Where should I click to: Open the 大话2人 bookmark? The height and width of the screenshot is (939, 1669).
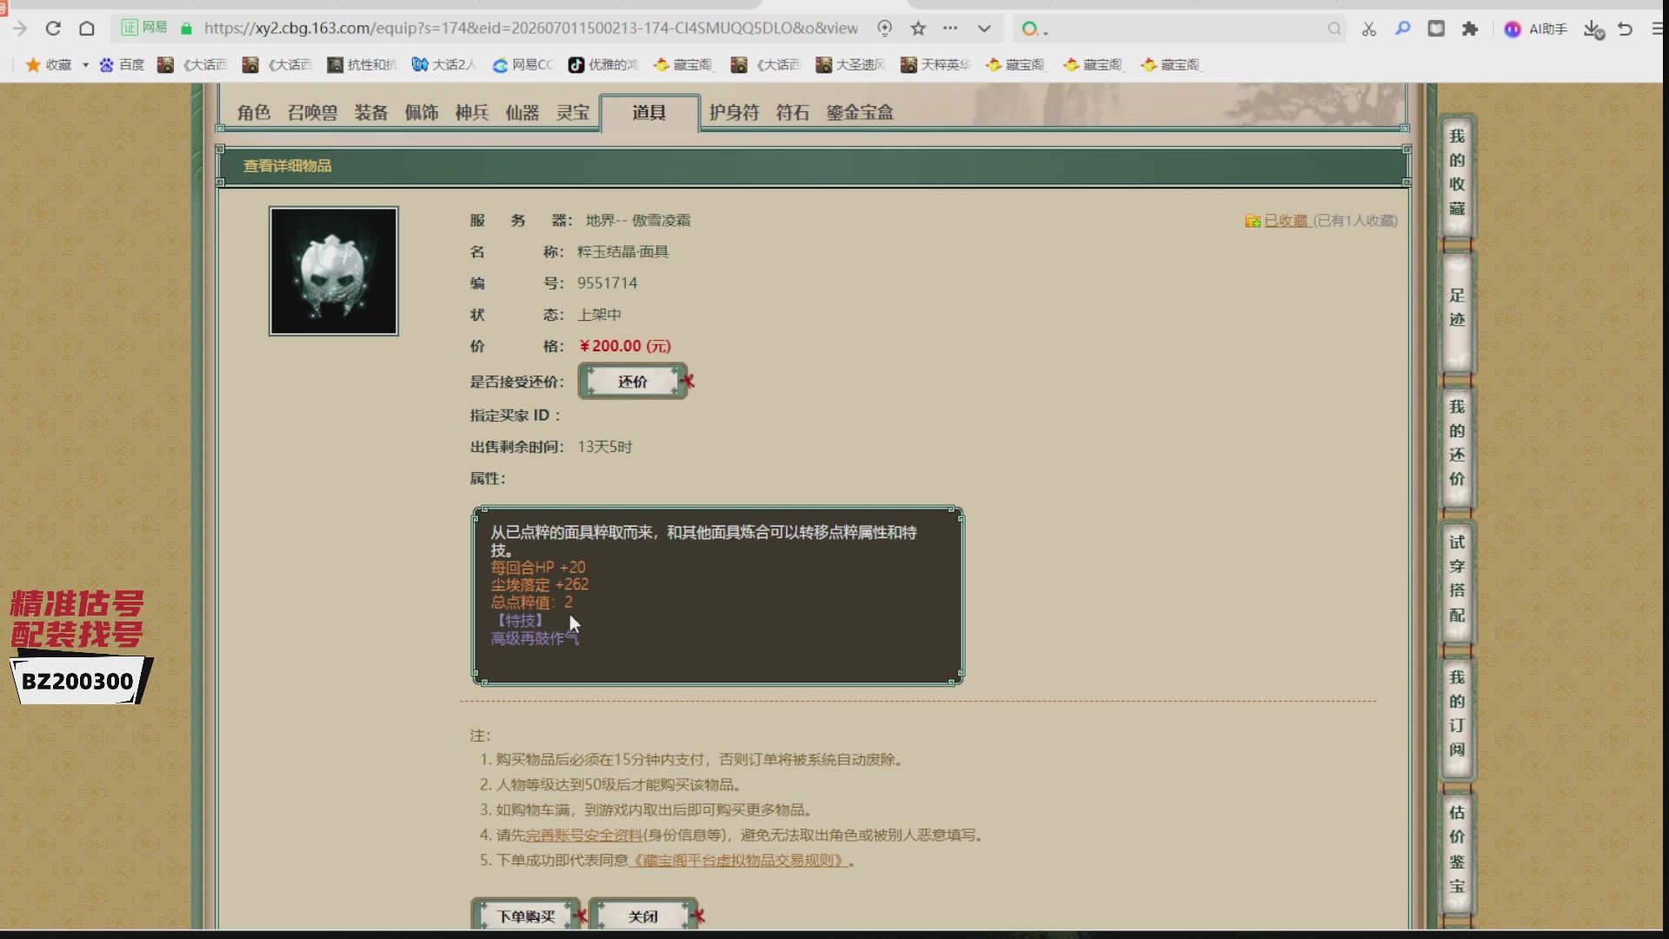pyautogui.click(x=444, y=64)
